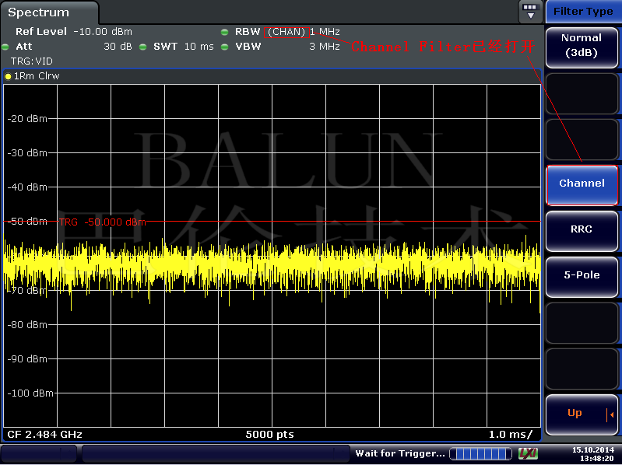The width and height of the screenshot is (622, 465).
Task: Click the Filter Type menu header
Action: [x=583, y=12]
